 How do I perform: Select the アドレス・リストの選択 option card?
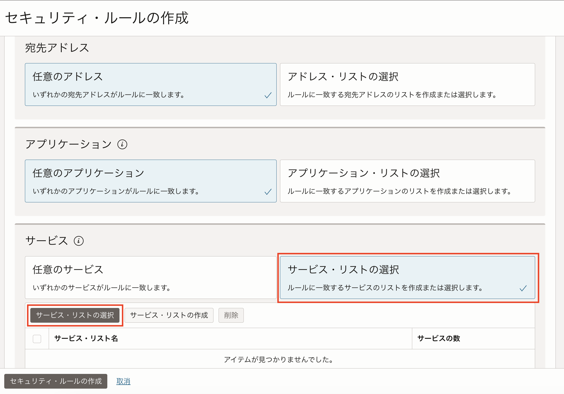(x=407, y=85)
